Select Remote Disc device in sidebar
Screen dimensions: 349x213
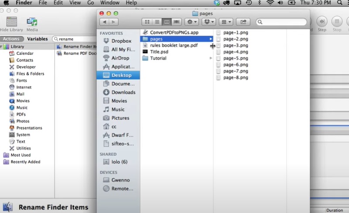[118, 189]
